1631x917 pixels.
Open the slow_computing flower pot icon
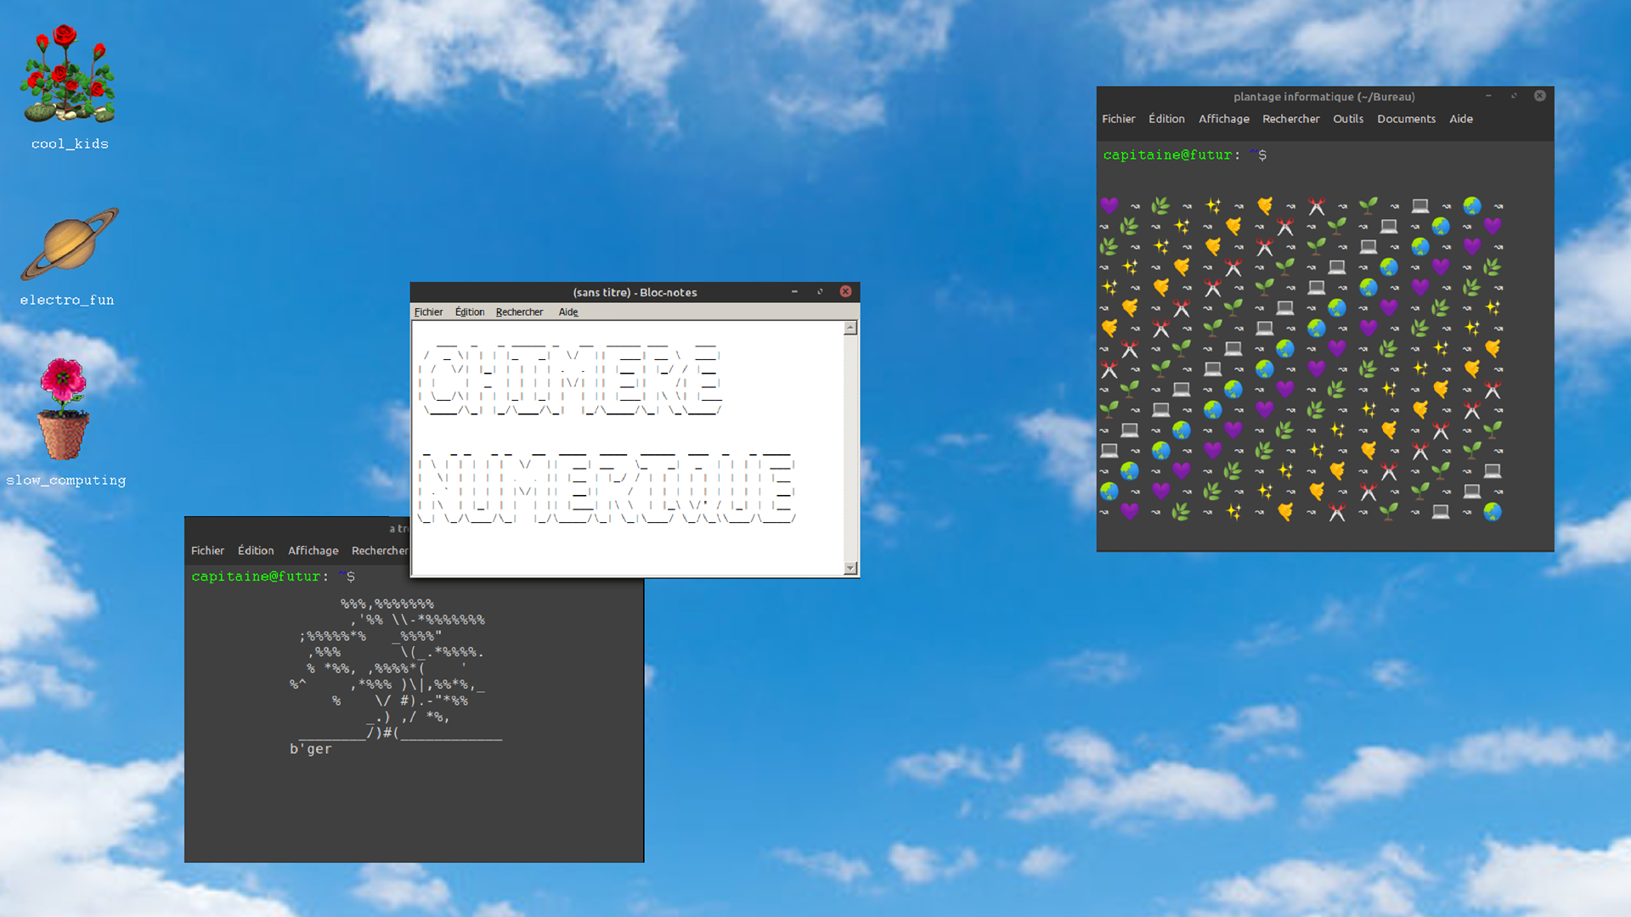[x=65, y=409]
